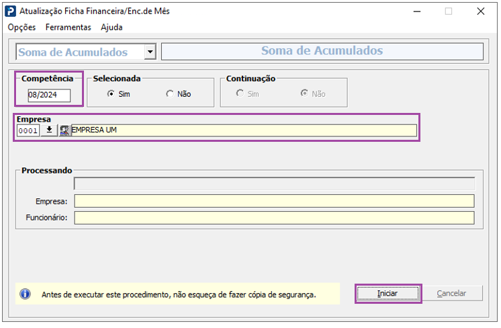This screenshot has width=501, height=328.
Task: Click the Processando Empresa field
Action: pos(274,201)
